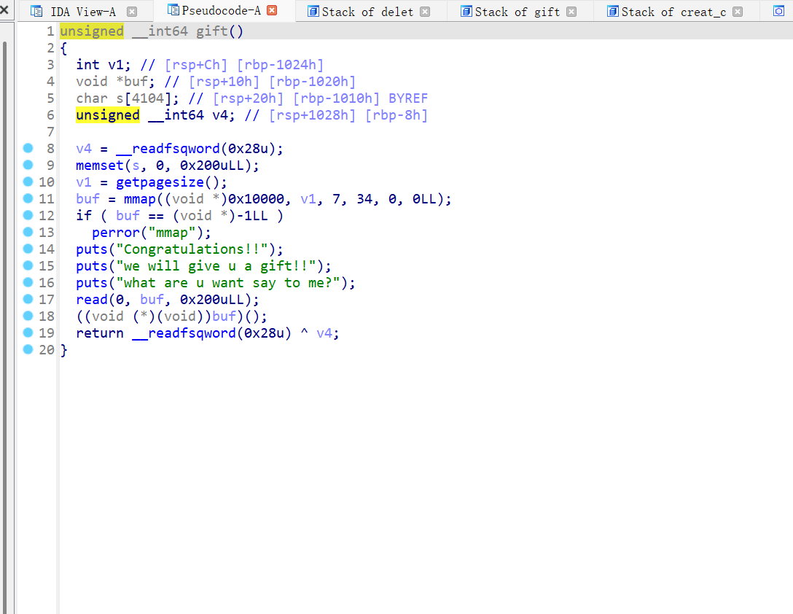793x614 pixels.
Task: Switch to the Stack of gift tab
Action: pyautogui.click(x=517, y=10)
